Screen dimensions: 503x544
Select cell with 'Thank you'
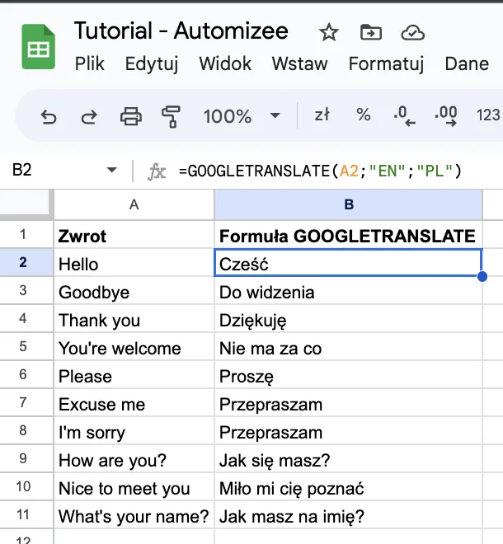click(x=134, y=319)
